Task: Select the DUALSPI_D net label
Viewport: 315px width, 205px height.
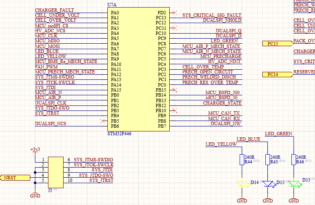Action: click(229, 36)
